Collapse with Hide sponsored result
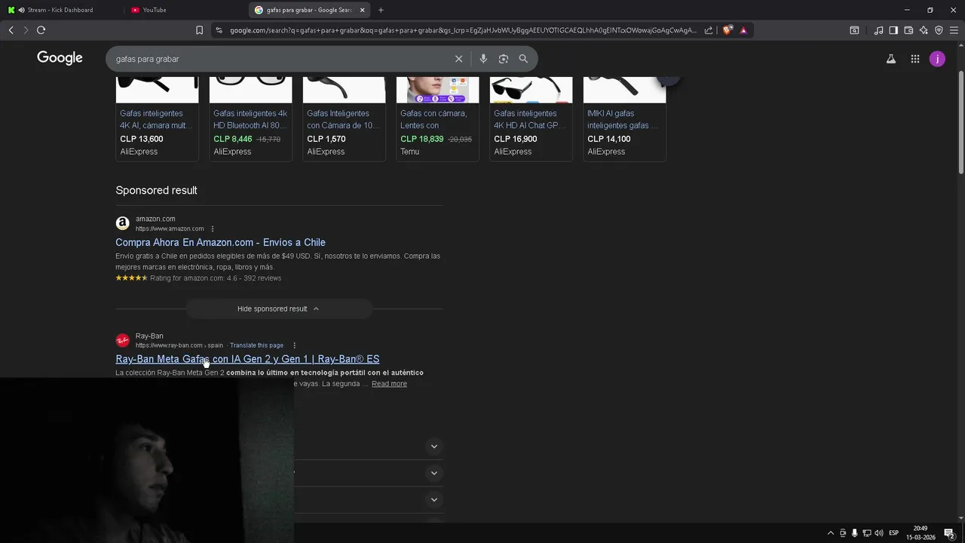 coord(279,308)
